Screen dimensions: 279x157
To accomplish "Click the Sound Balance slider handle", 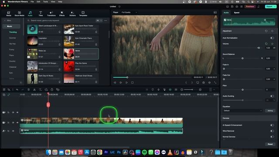I will 242,58.
